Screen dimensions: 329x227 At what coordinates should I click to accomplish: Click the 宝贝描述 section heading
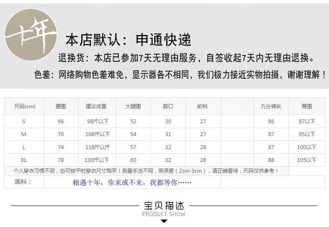pyautogui.click(x=164, y=206)
